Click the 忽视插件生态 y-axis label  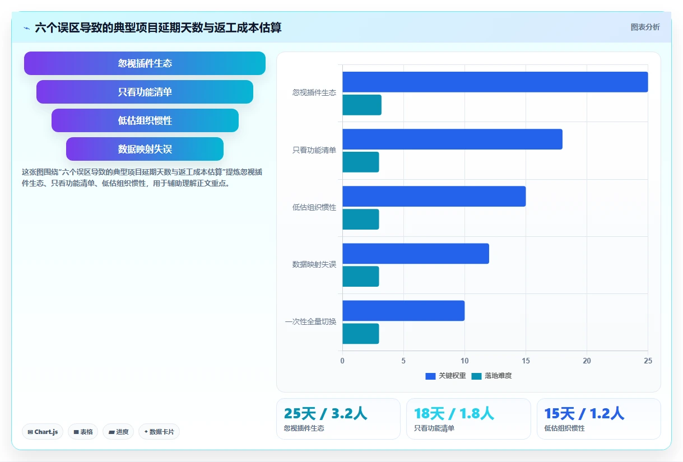(x=314, y=93)
